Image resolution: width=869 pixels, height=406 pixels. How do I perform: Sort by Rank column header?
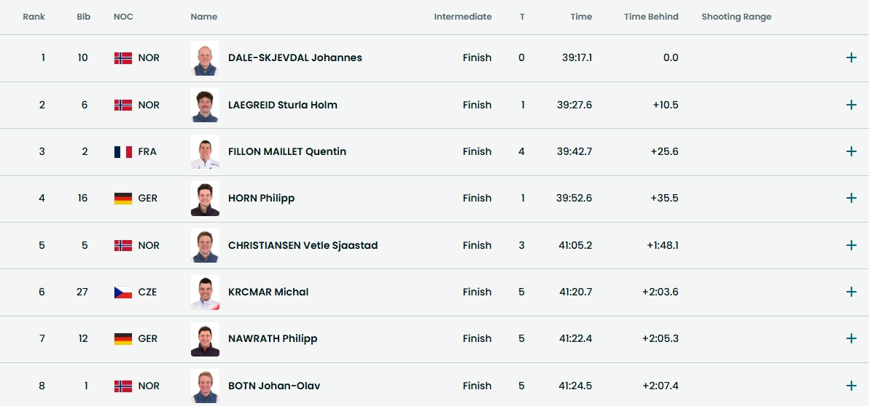point(34,17)
